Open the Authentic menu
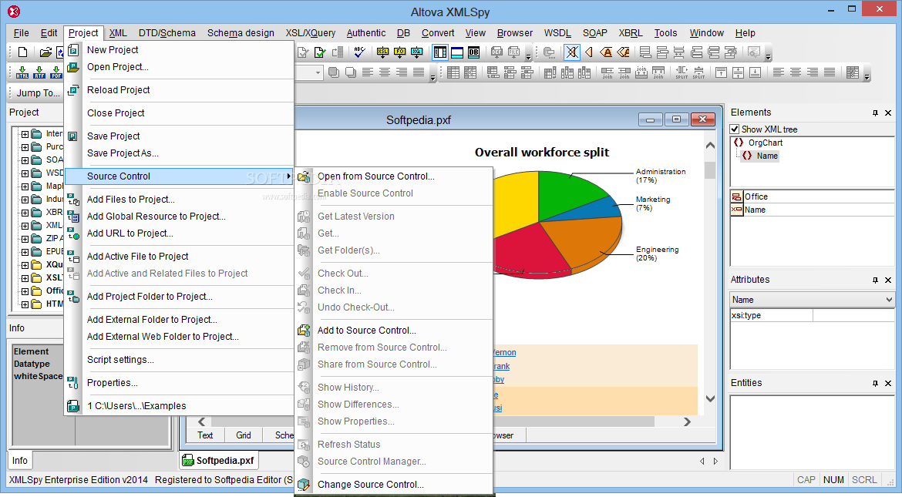This screenshot has height=497, width=902. [366, 33]
